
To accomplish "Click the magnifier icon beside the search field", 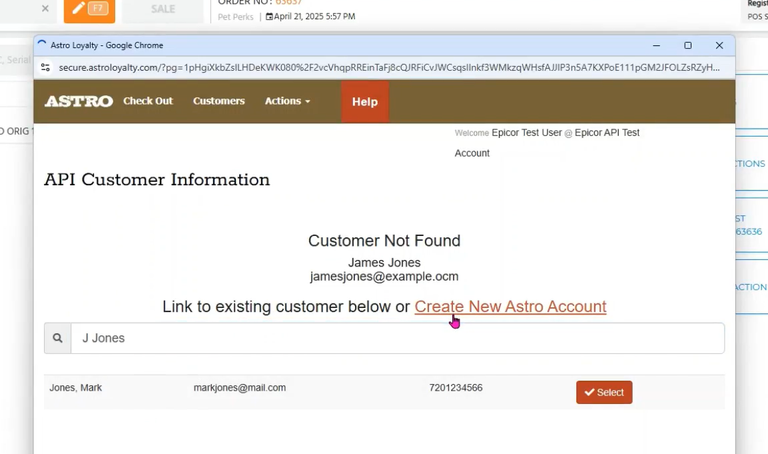I will click(x=58, y=339).
